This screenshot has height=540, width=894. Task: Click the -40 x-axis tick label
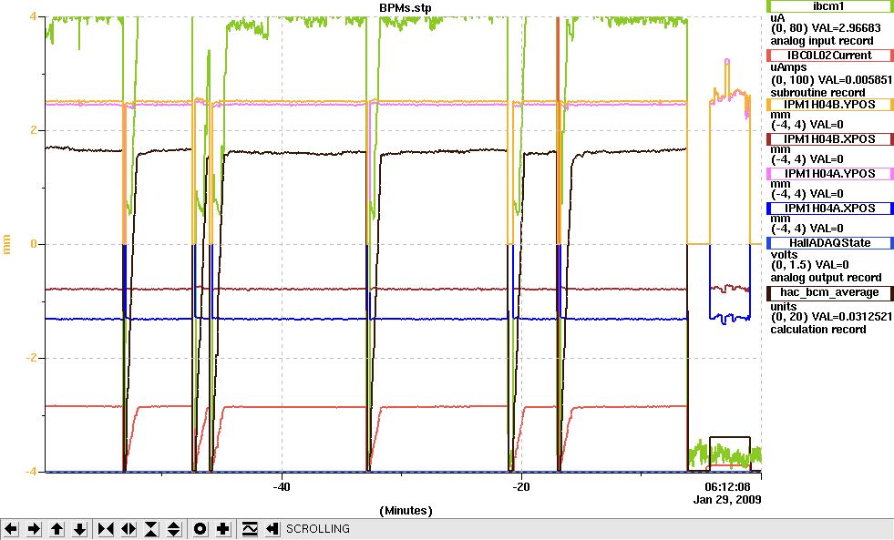[x=281, y=487]
